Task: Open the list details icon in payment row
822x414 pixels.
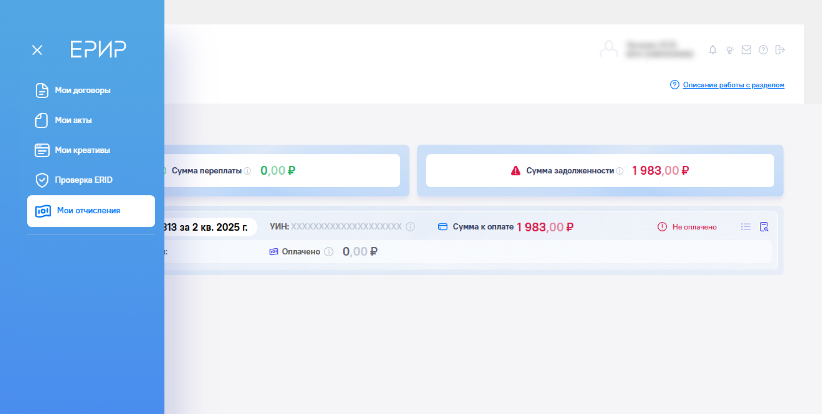Action: point(746,227)
